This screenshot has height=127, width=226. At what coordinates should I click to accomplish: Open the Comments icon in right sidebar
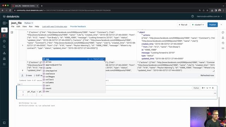tap(223, 32)
